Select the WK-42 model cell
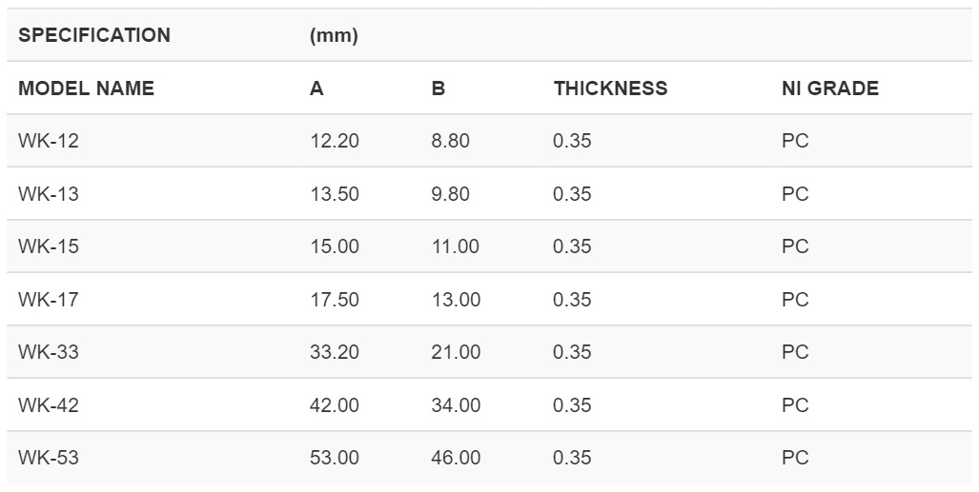 click(x=49, y=405)
